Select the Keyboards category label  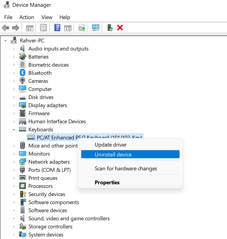click(x=41, y=129)
